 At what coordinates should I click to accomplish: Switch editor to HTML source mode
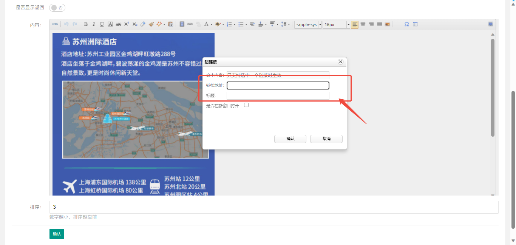point(55,24)
